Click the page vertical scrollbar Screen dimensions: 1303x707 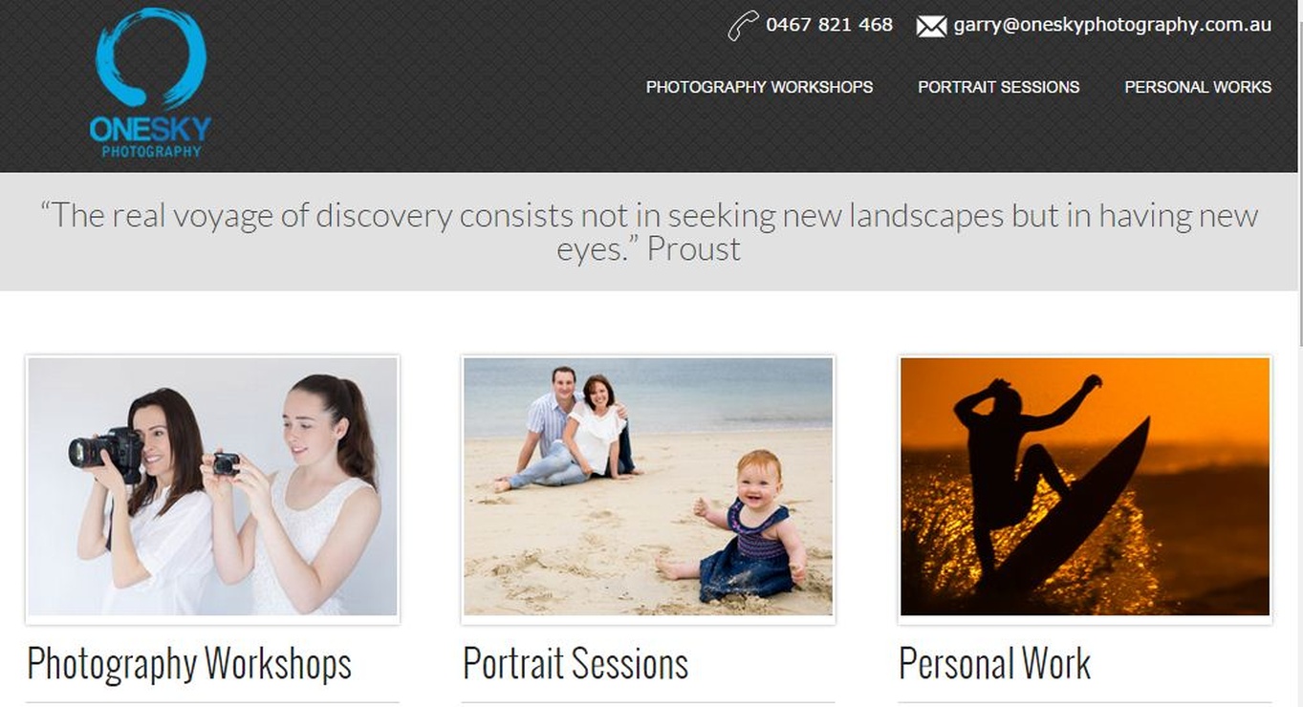coord(1300,353)
